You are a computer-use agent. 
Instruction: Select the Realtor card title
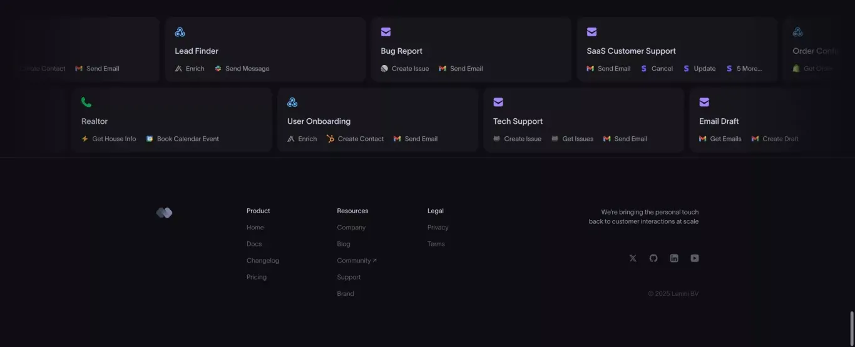pos(95,121)
